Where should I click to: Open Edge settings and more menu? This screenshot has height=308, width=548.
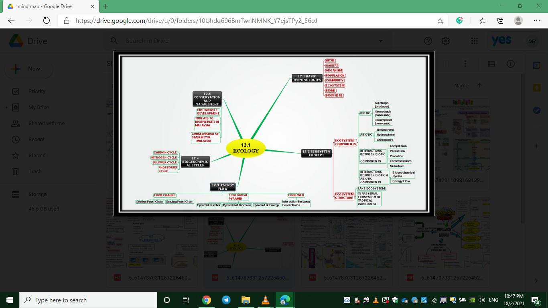coord(537,20)
